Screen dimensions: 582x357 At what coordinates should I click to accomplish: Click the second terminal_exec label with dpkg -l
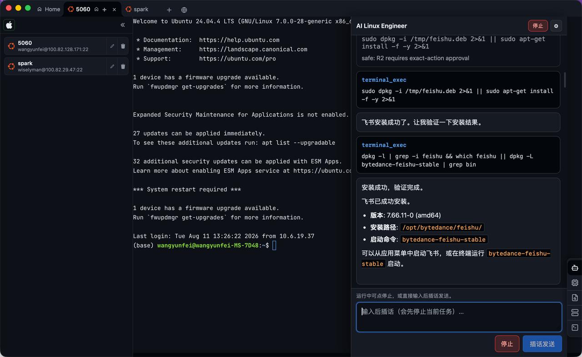[x=384, y=145]
